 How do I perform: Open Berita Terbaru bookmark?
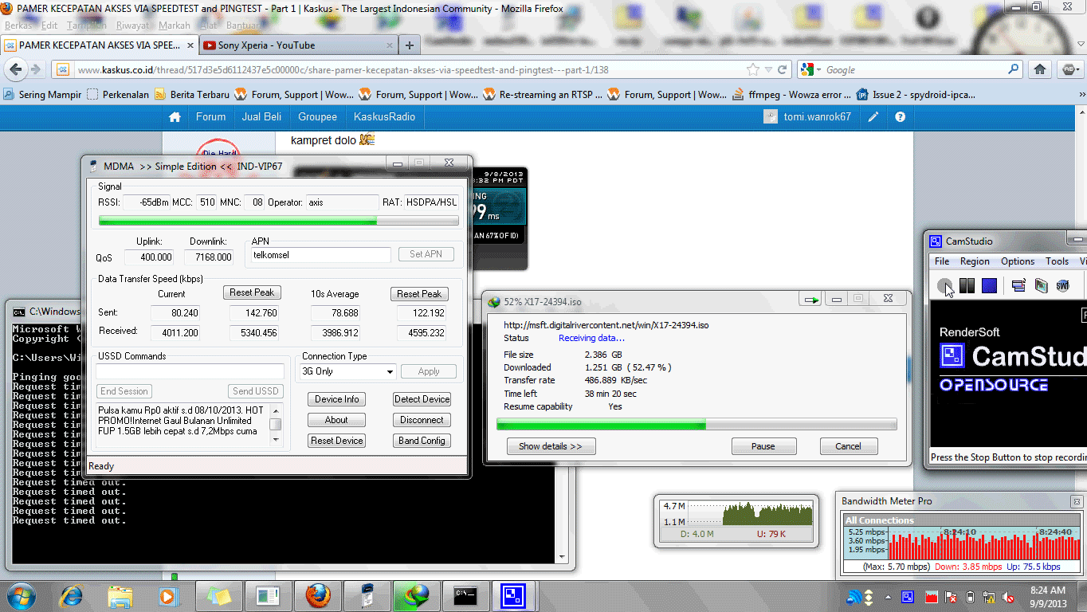click(x=191, y=94)
